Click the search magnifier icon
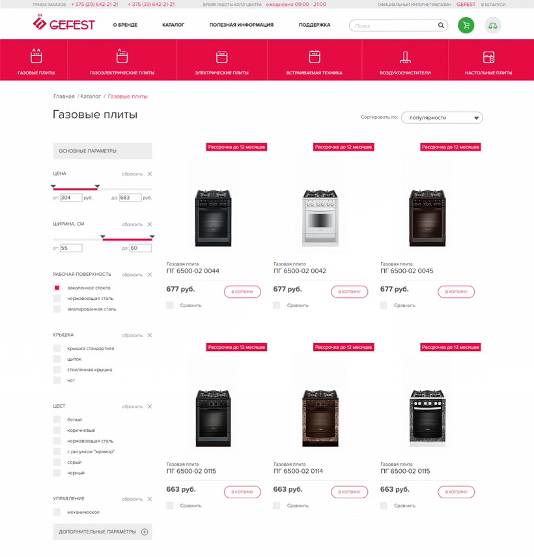The image size is (534, 557). [x=441, y=25]
